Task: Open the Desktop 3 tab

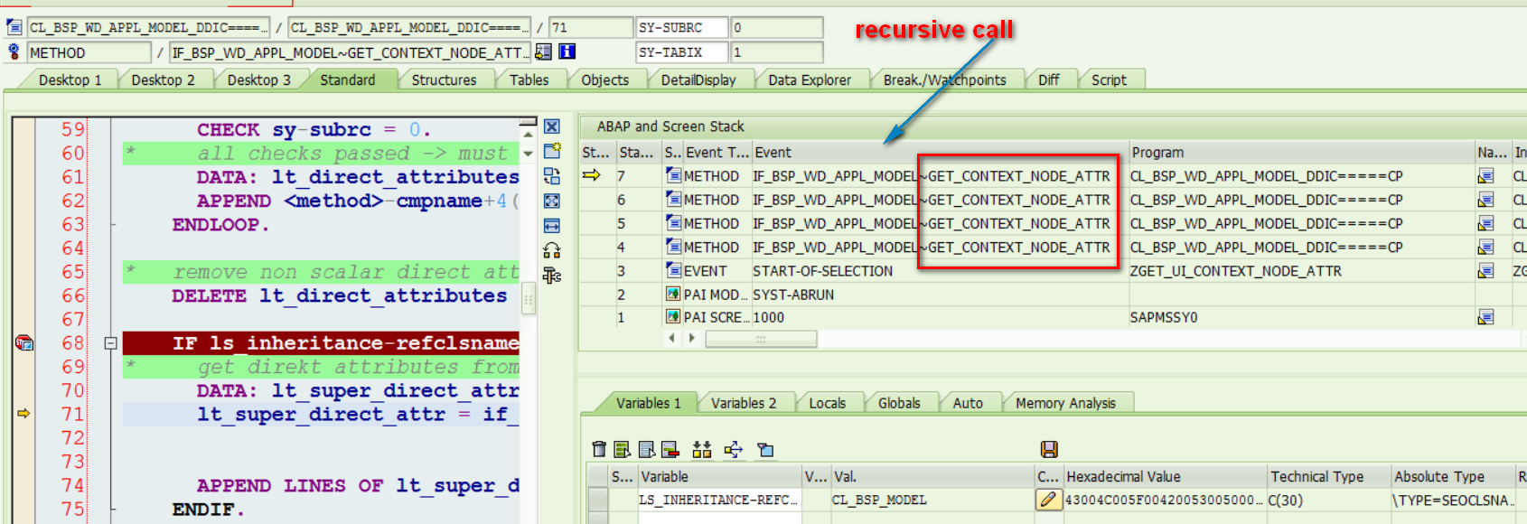Action: (x=258, y=80)
